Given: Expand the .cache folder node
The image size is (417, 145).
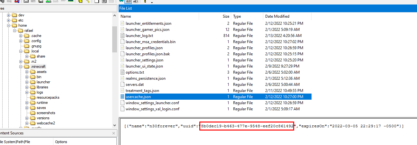Looking at the screenshot, I should [x=21, y=36].
